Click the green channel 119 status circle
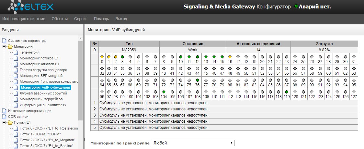The width and height of the screenshot is (364, 149). (x=287, y=92)
